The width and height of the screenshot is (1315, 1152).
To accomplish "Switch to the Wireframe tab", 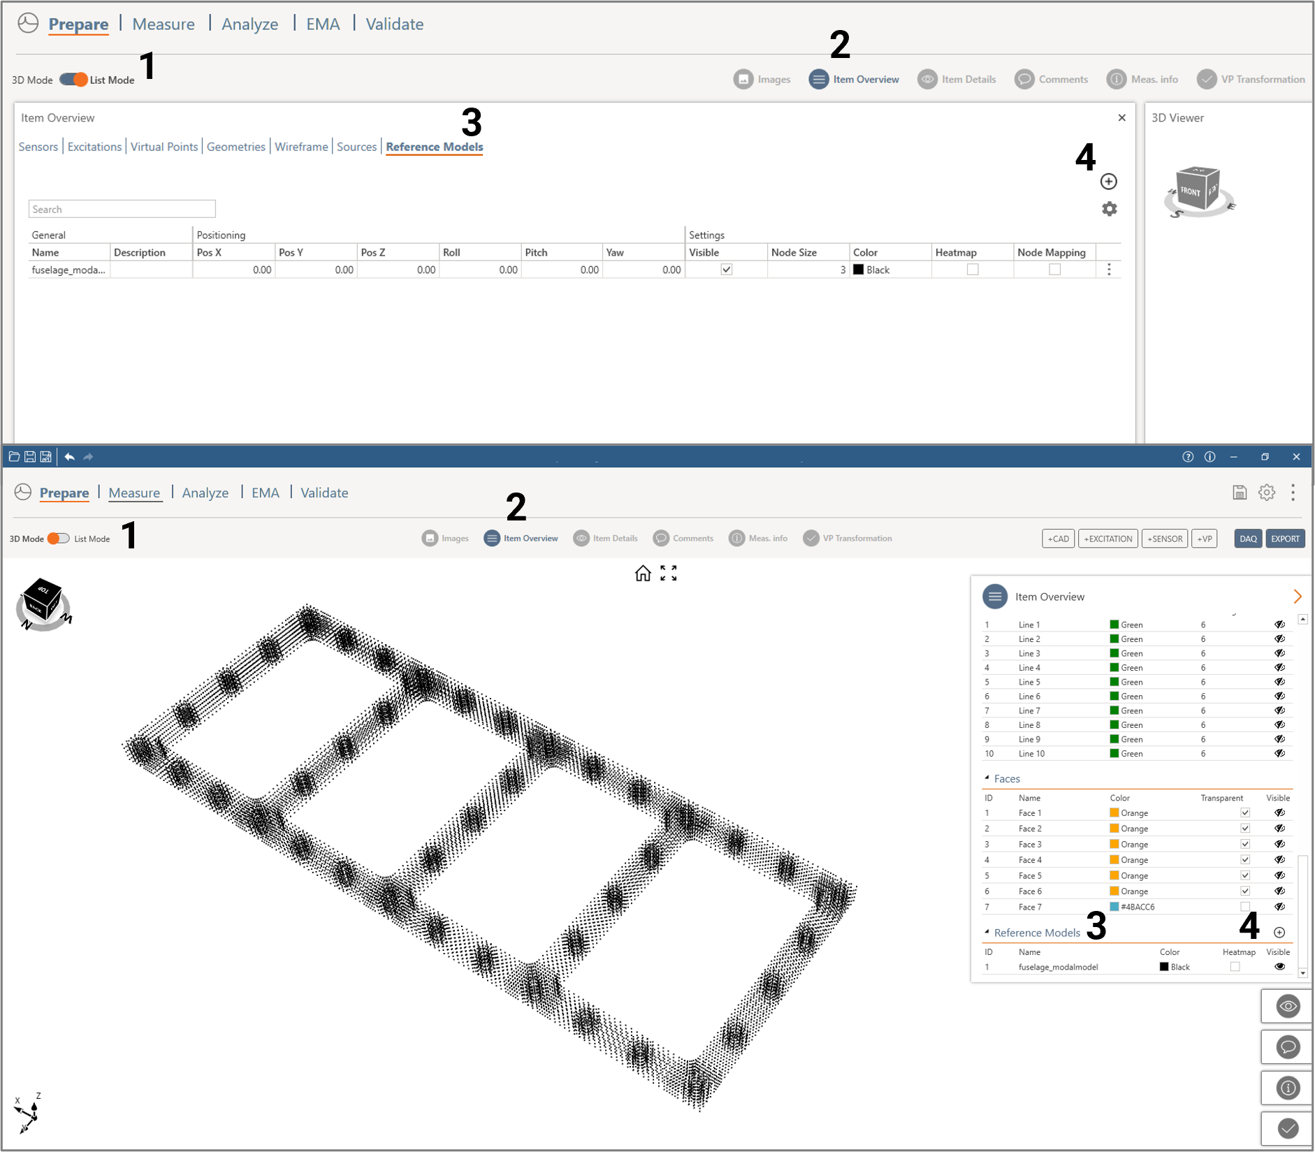I will (301, 147).
